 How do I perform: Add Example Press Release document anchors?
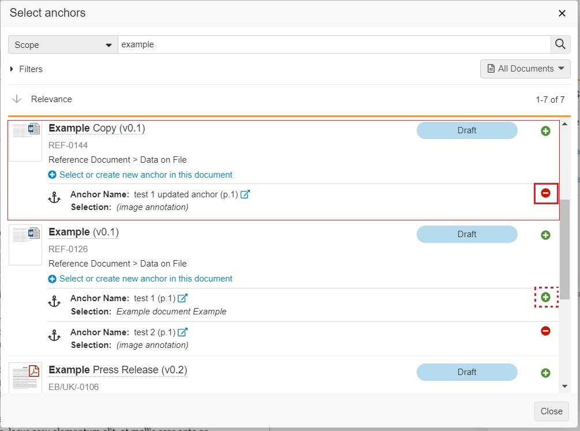pos(545,373)
